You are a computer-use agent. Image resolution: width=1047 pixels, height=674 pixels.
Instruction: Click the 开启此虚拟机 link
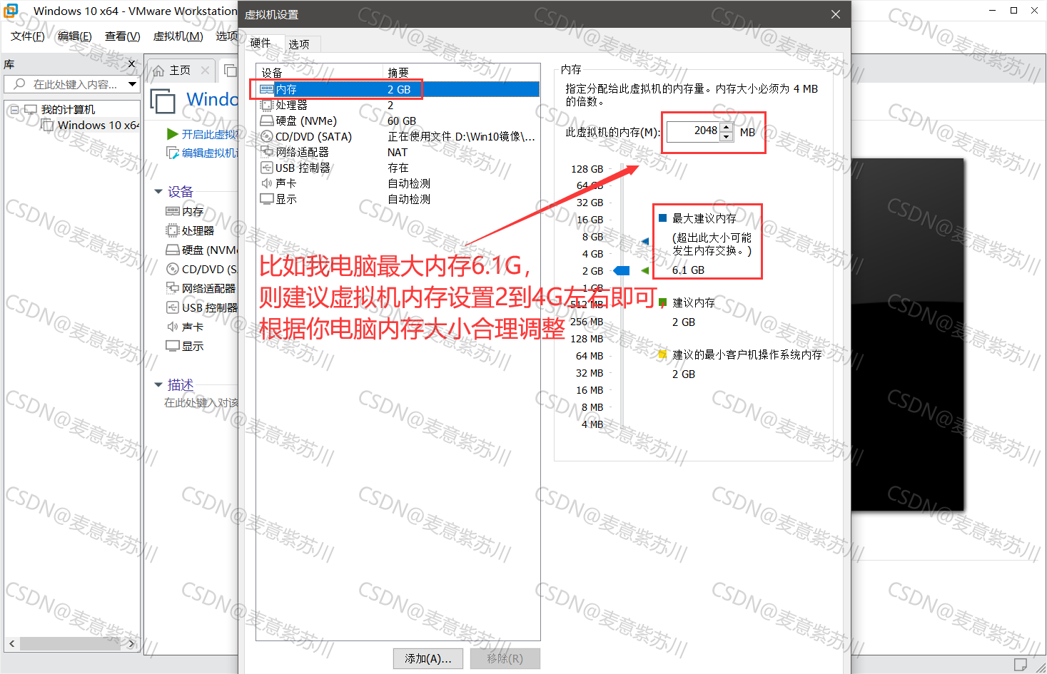(210, 134)
